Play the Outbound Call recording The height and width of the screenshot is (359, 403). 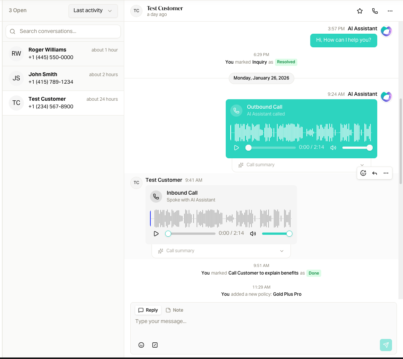[x=236, y=148]
